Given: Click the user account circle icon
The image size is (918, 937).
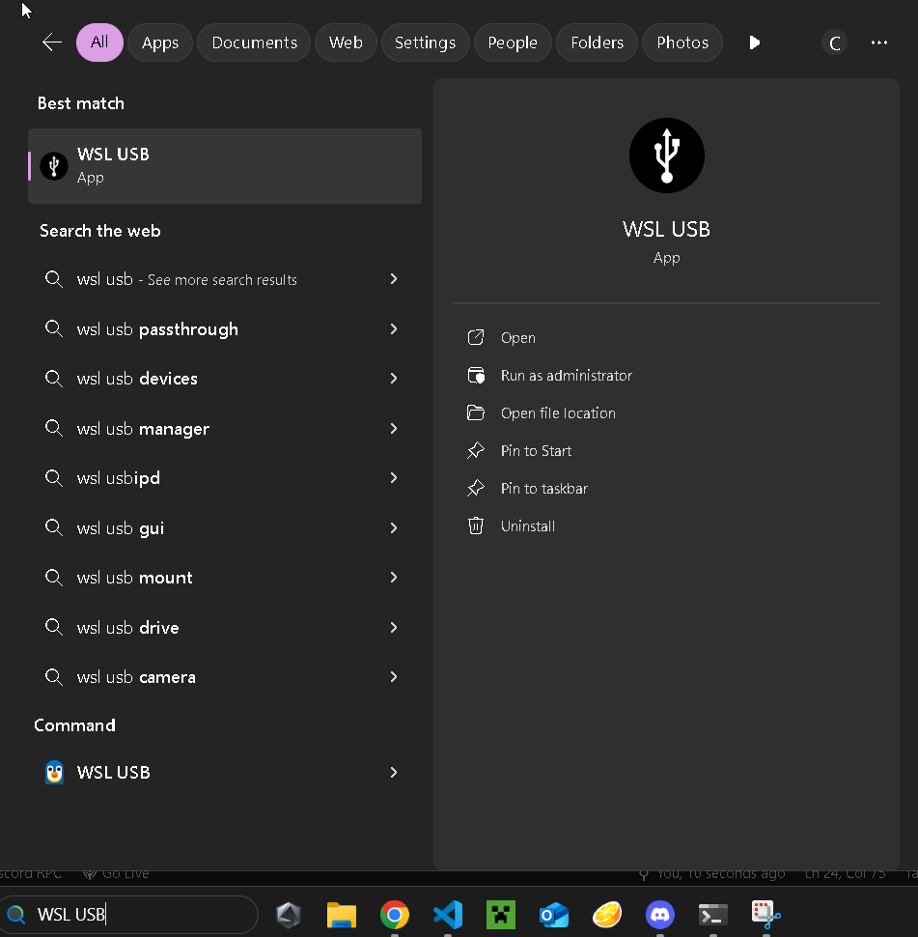Looking at the screenshot, I should (834, 43).
